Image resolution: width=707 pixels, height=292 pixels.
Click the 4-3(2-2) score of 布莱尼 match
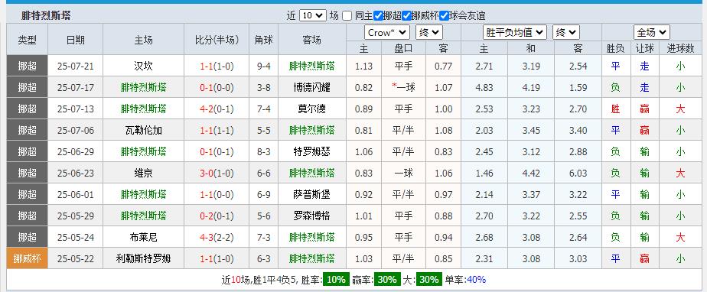coord(217,237)
